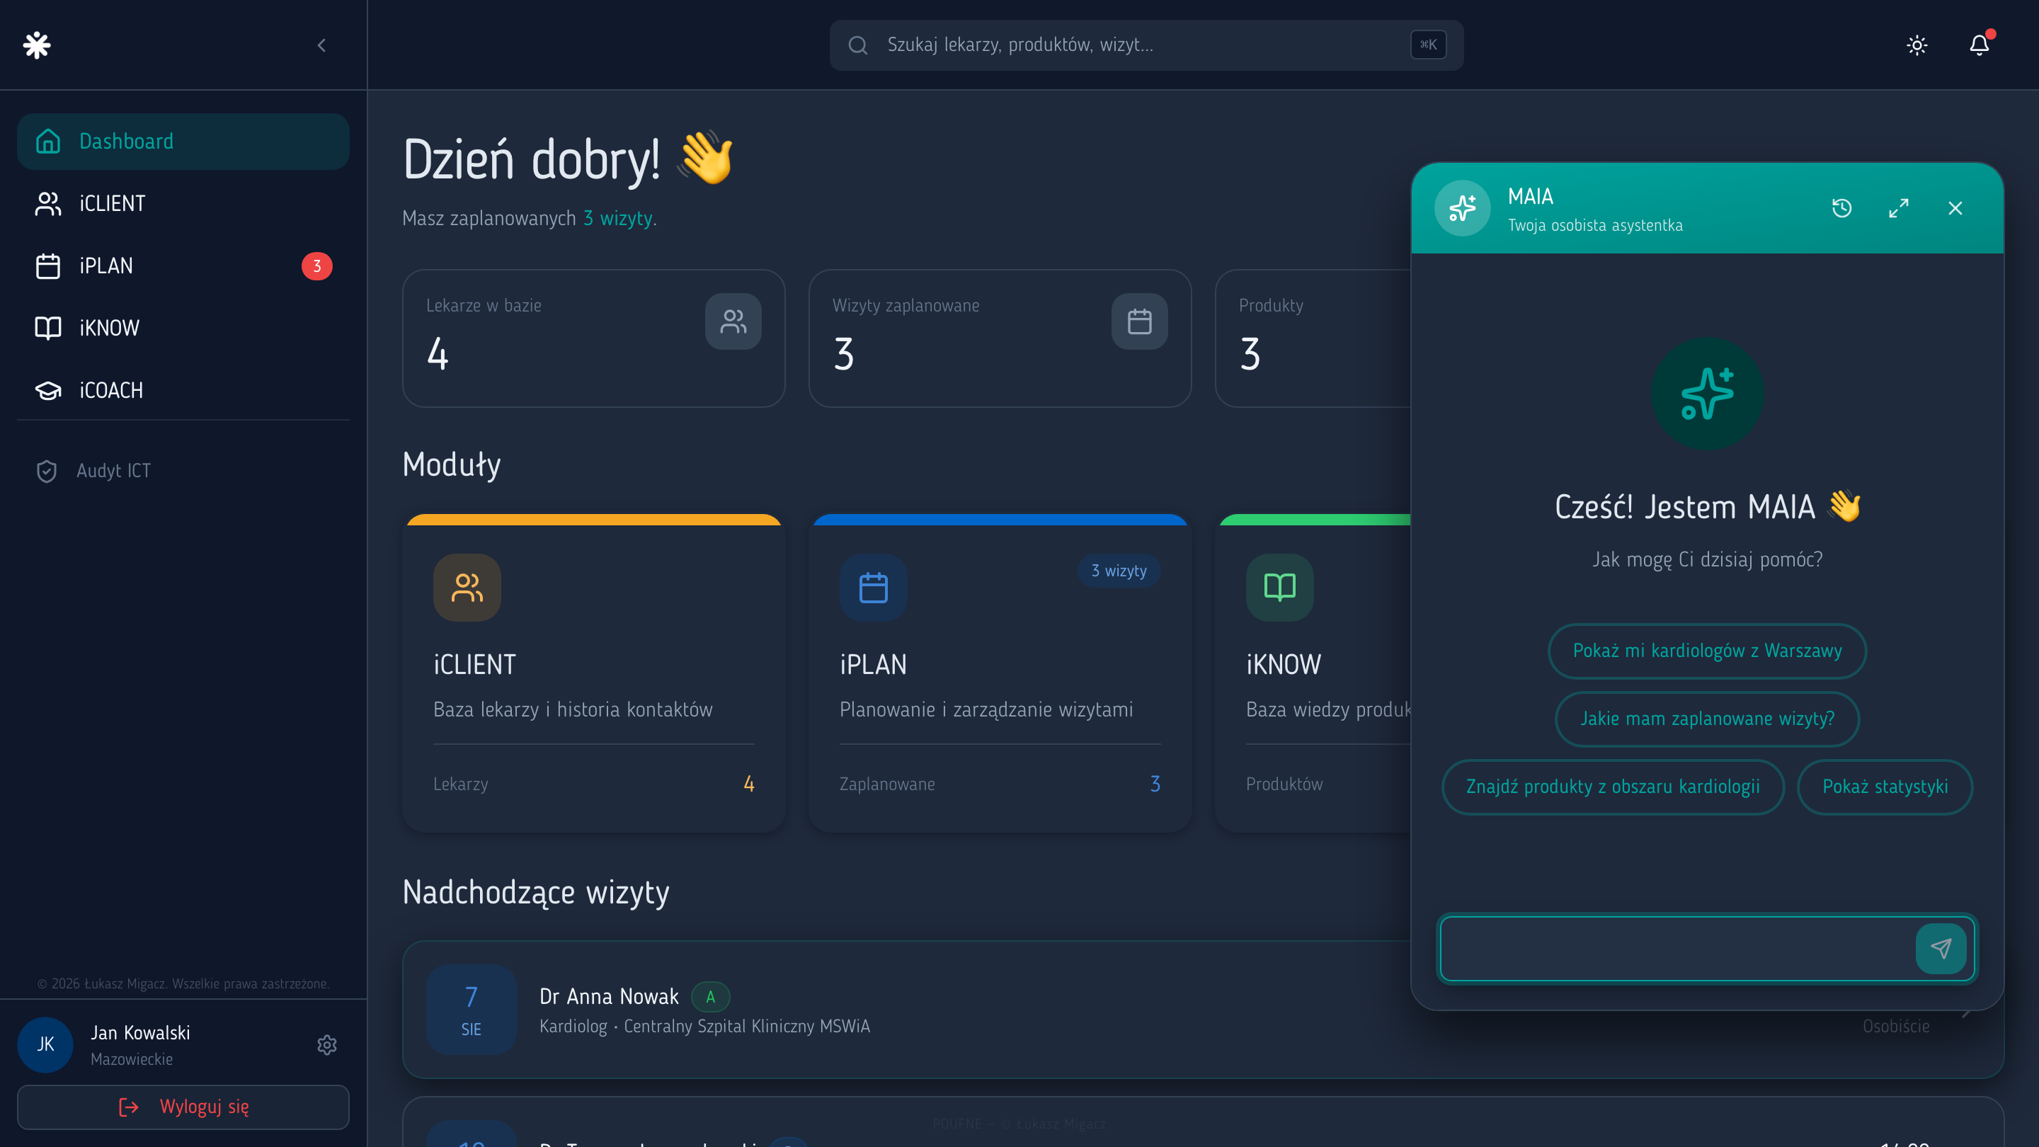Click the 'Lekarzy' count 4 on iCLIENT card
This screenshot has height=1147, width=2039.
pos(749,784)
